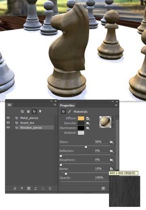The width and height of the screenshot is (146, 210).
Task: Open the Illumination color swatch
Action: tap(81, 128)
